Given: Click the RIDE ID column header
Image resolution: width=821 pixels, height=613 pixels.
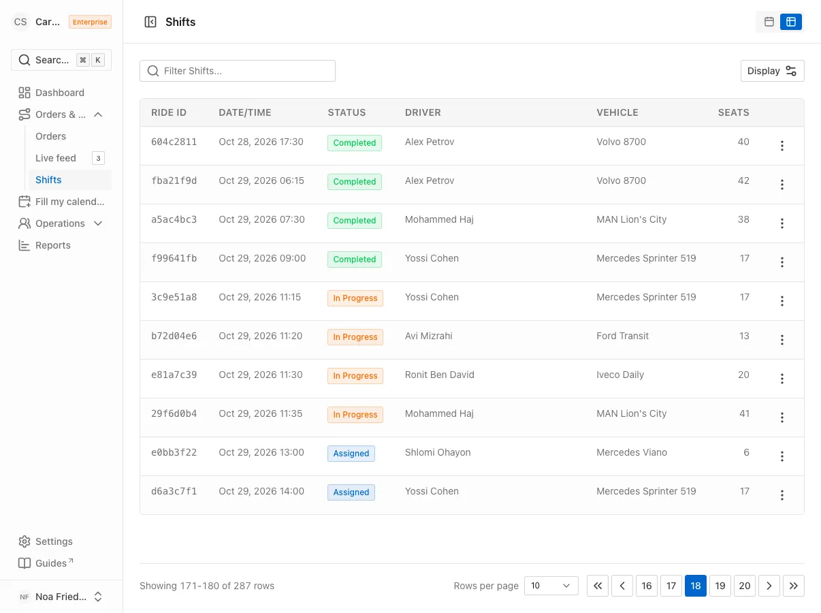Looking at the screenshot, I should [x=169, y=112].
